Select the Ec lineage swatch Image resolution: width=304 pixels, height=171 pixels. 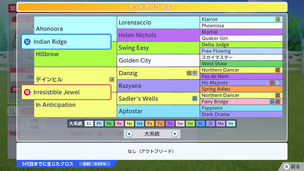pyautogui.click(x=89, y=123)
